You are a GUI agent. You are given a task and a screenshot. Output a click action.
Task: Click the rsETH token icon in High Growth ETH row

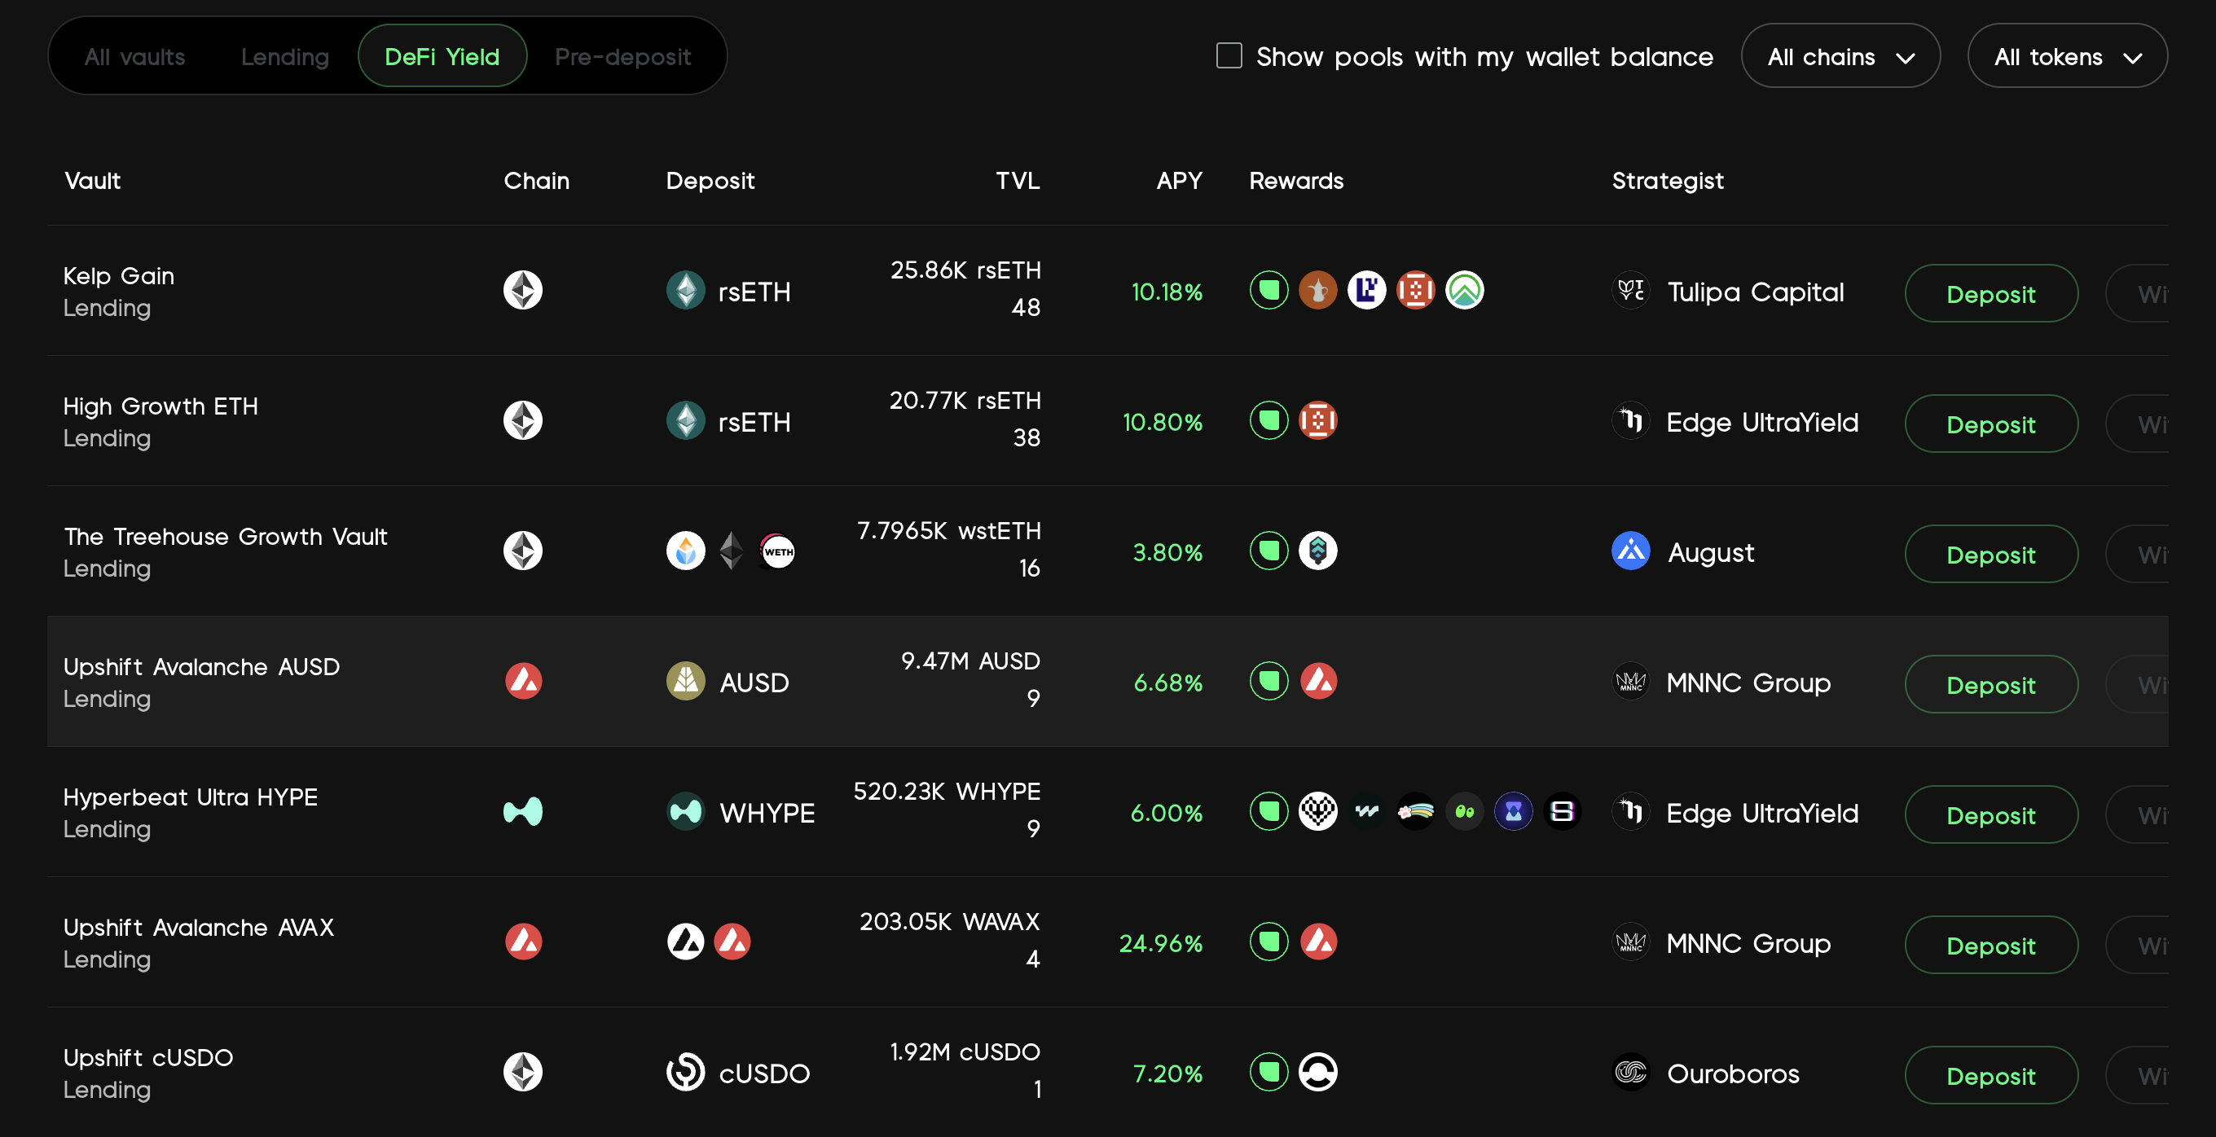[x=686, y=421]
